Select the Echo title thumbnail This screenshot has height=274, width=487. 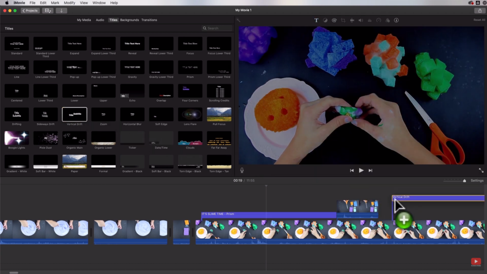132,91
